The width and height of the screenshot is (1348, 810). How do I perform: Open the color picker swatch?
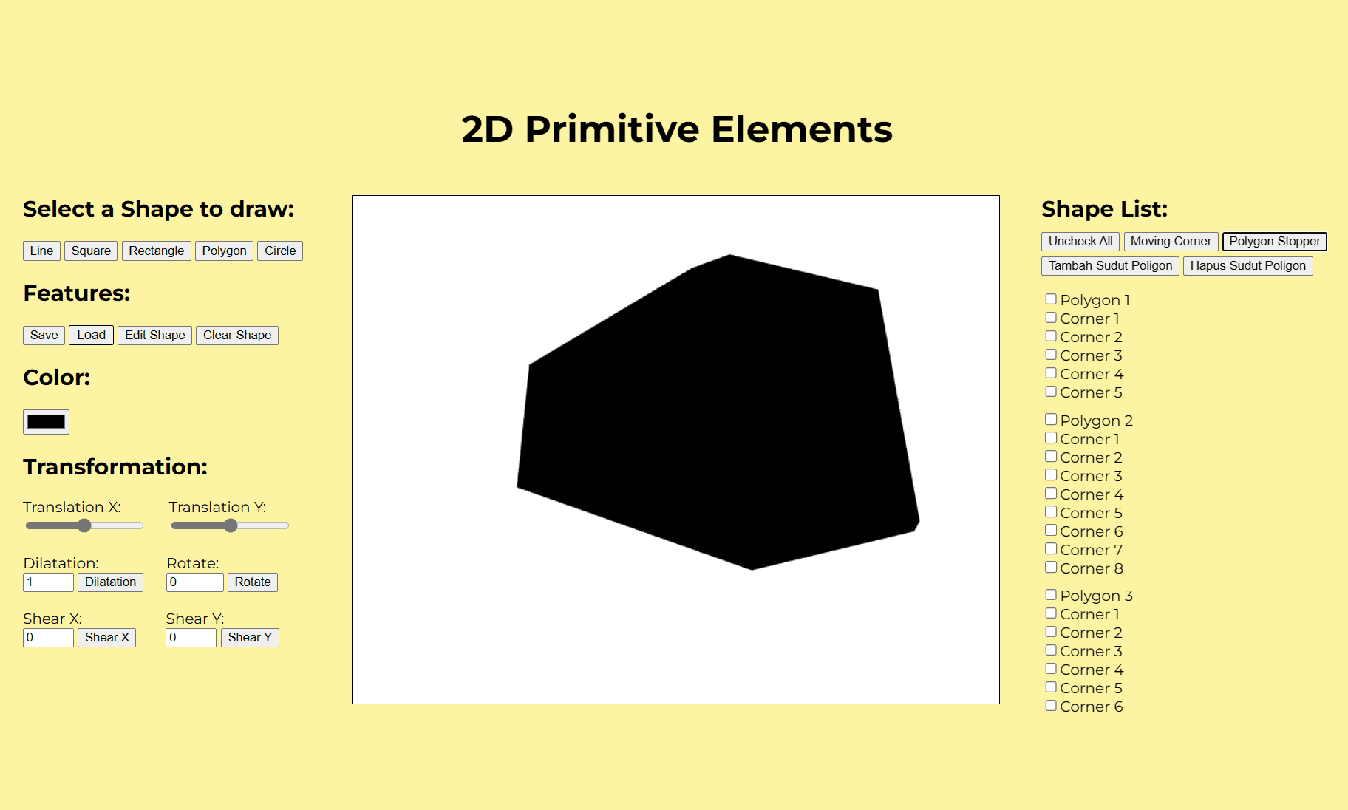pos(46,421)
